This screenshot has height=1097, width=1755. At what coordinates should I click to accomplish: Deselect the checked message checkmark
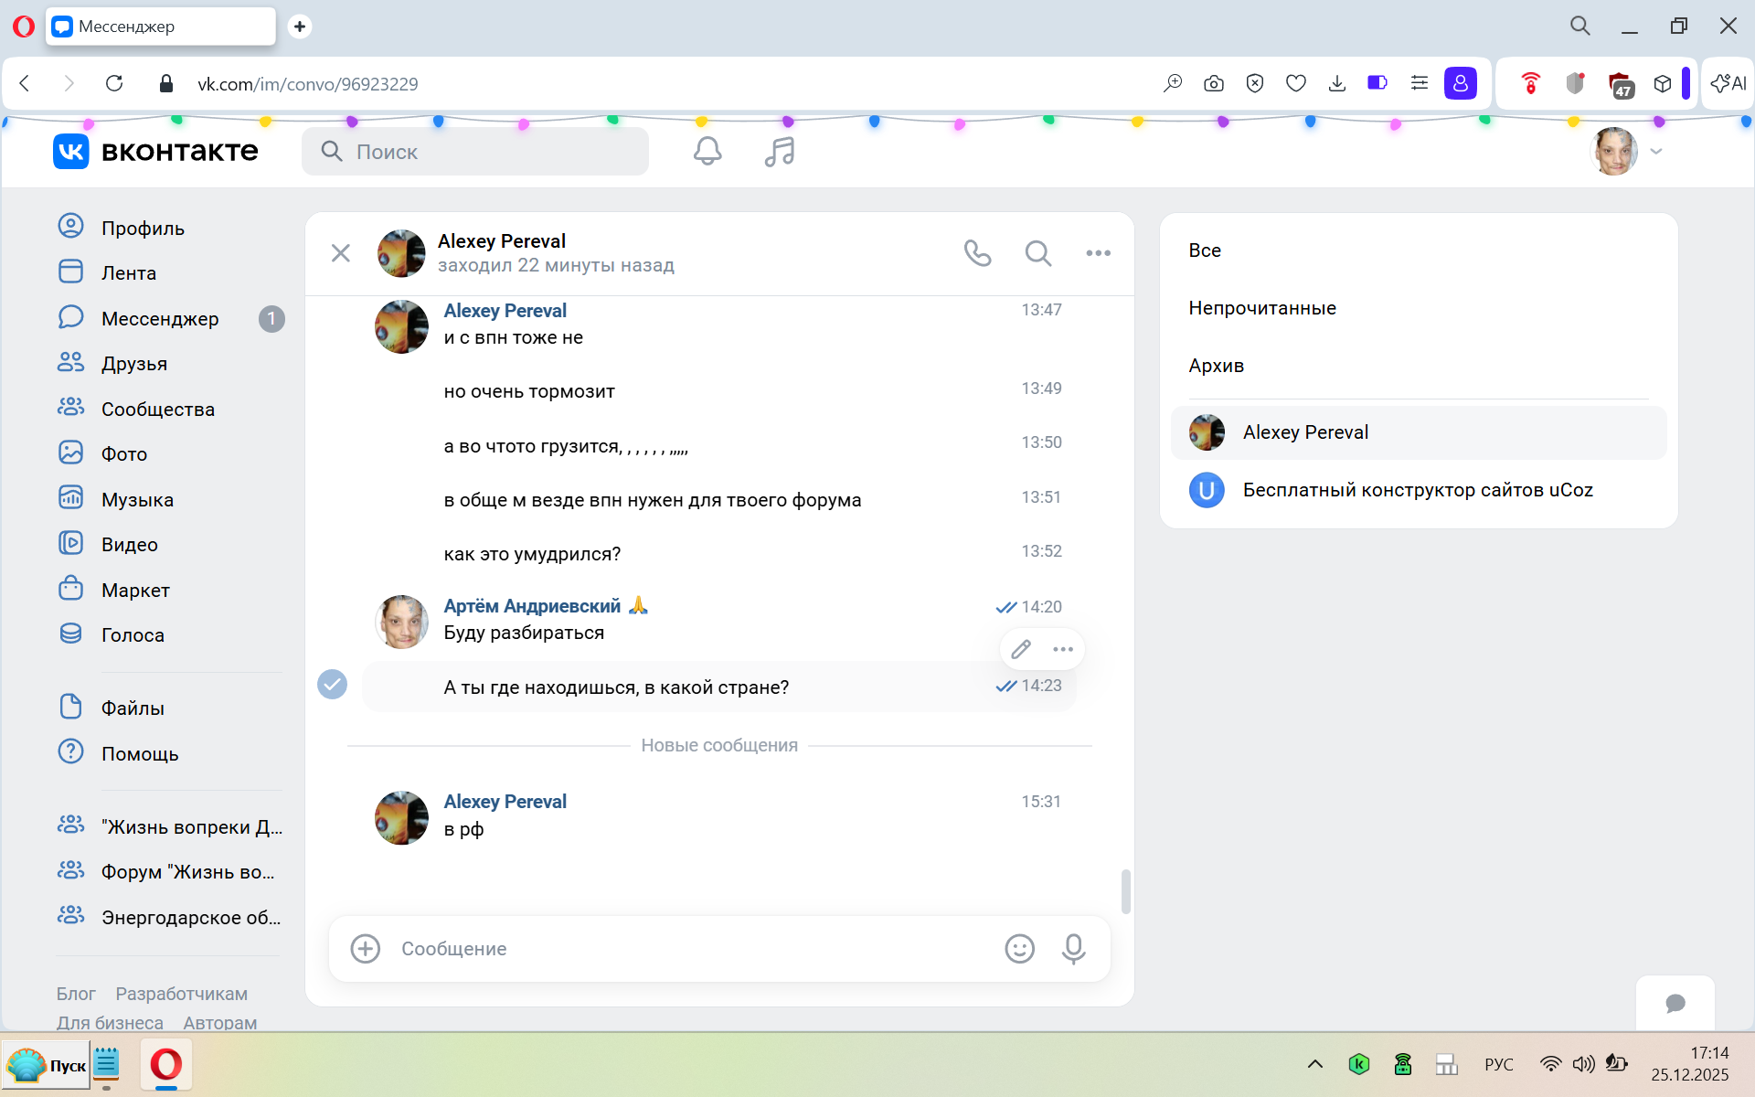pos(332,684)
